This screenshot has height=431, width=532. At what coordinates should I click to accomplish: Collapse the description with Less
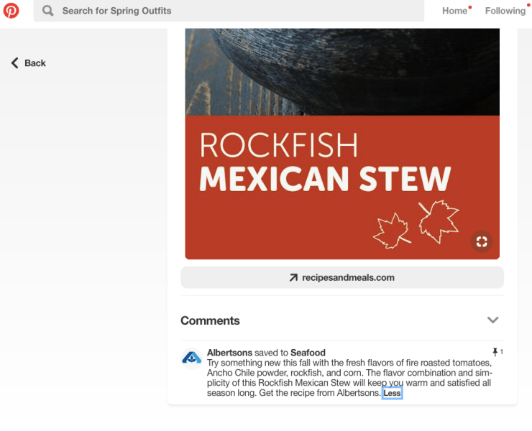[392, 393]
